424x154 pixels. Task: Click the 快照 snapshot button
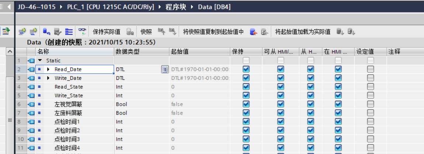point(146,32)
